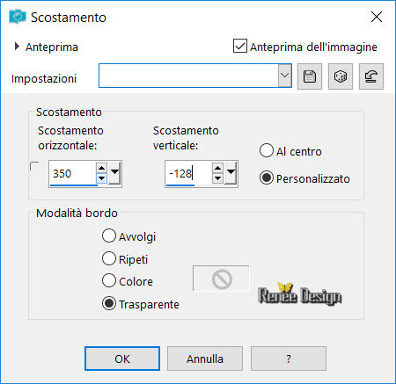Select the Colore edge mode option
Image resolution: width=396 pixels, height=384 pixels.
point(109,280)
